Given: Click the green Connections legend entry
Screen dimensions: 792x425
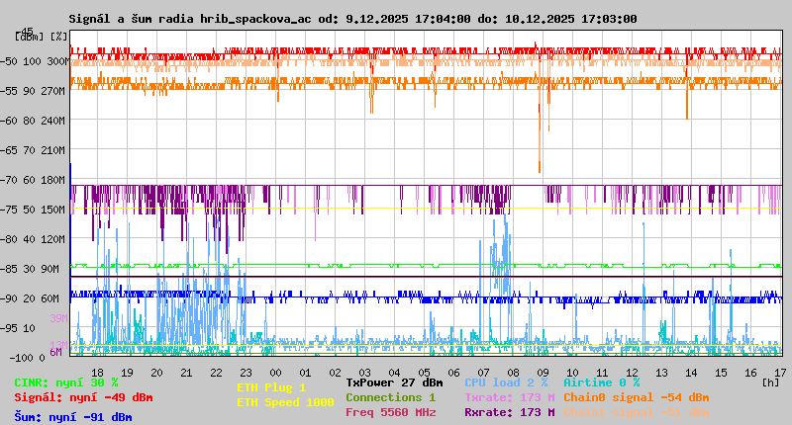Looking at the screenshot, I should pos(390,397).
